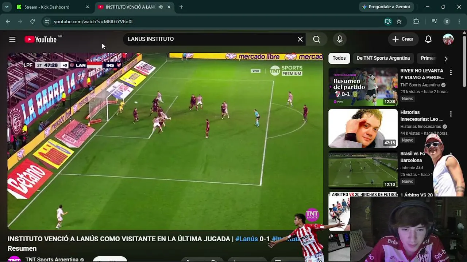Click the video player to pause

165,142
